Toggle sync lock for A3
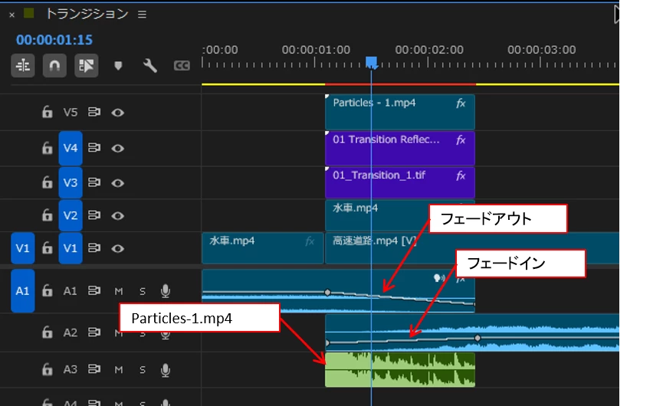The width and height of the screenshot is (663, 406). point(94,370)
